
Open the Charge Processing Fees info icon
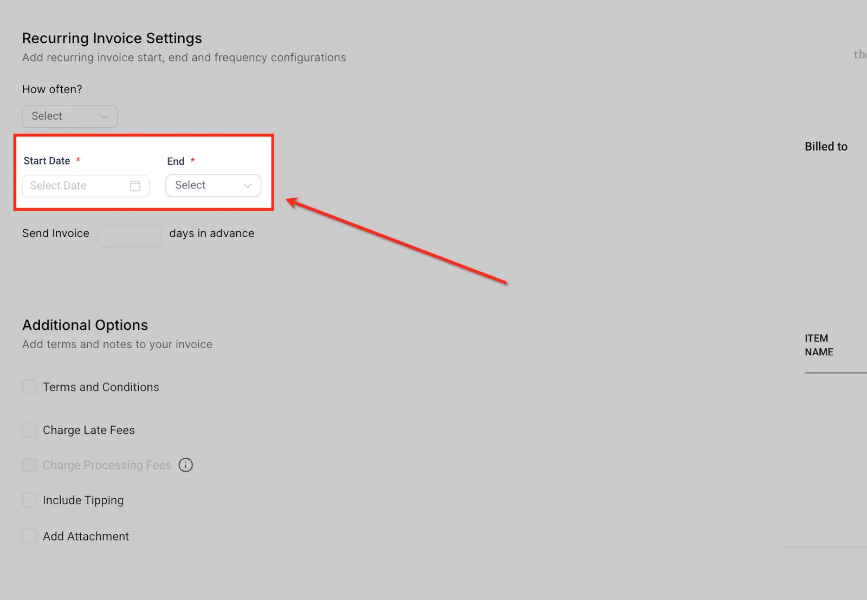(186, 465)
